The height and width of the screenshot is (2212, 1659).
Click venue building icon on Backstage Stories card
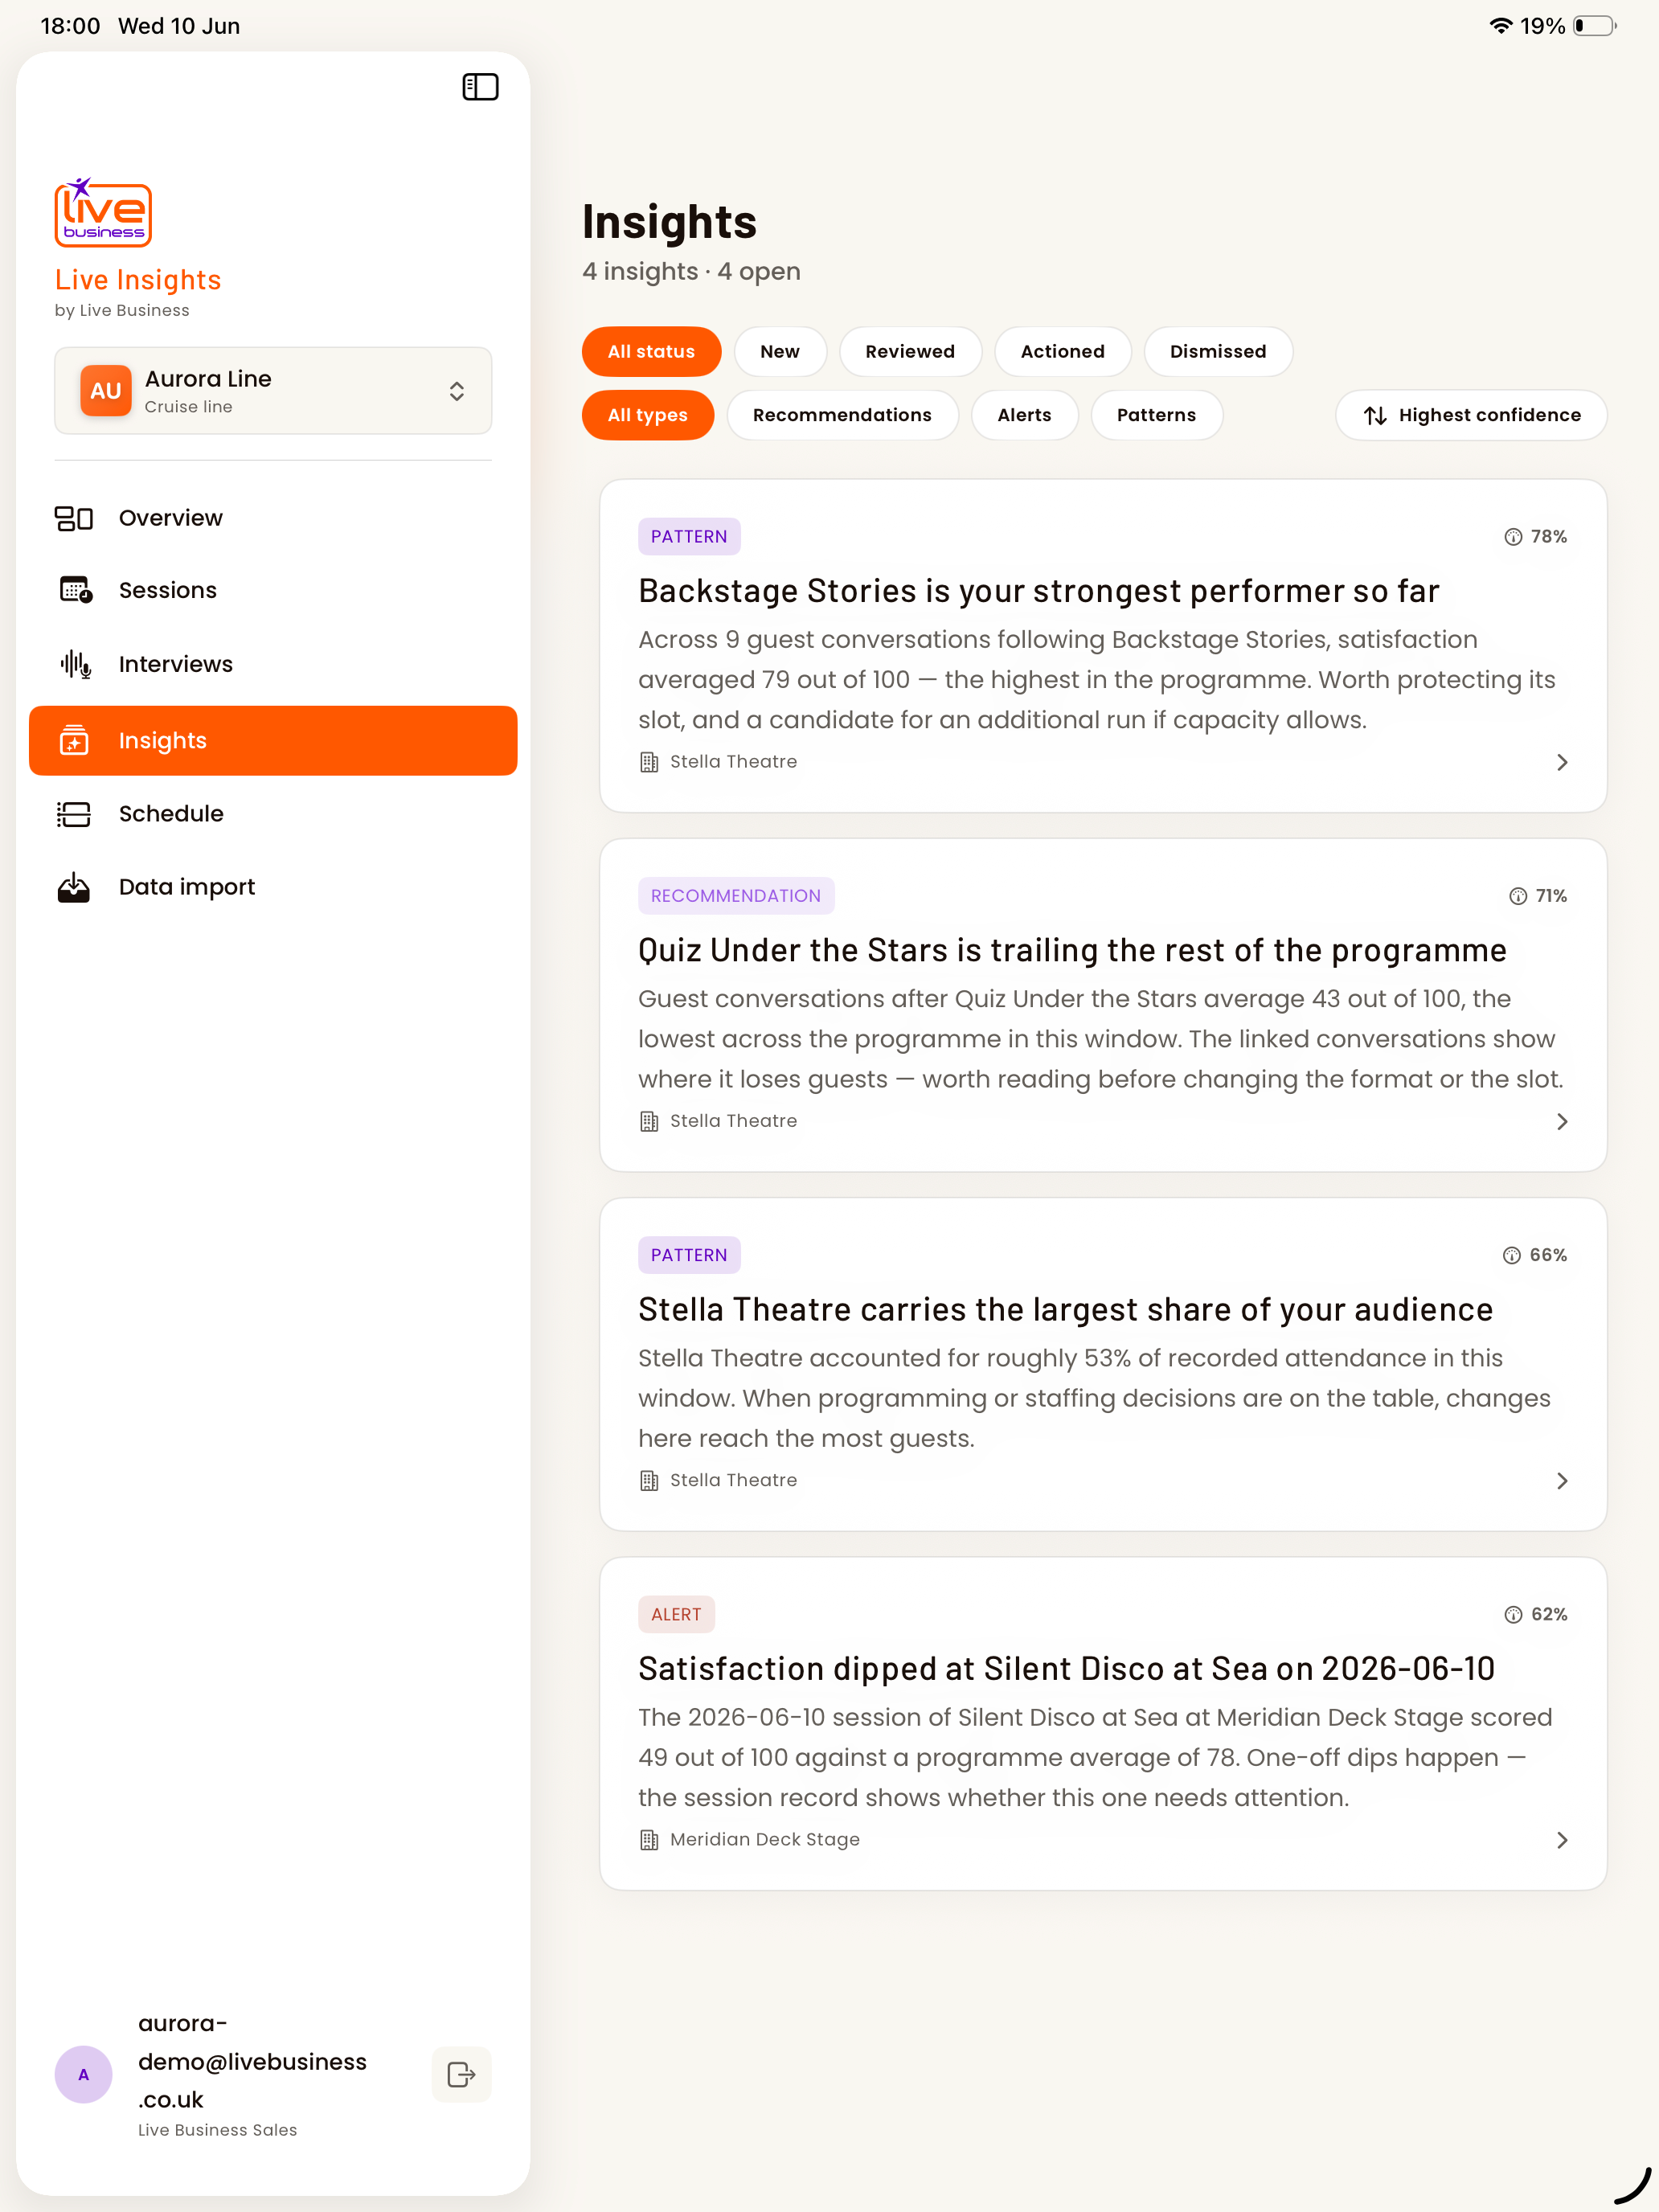pos(649,762)
